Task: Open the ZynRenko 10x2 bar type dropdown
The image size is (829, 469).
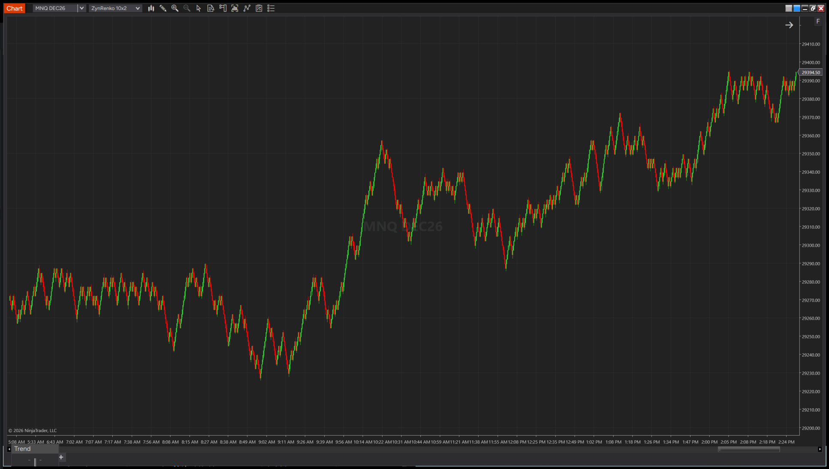Action: point(115,8)
